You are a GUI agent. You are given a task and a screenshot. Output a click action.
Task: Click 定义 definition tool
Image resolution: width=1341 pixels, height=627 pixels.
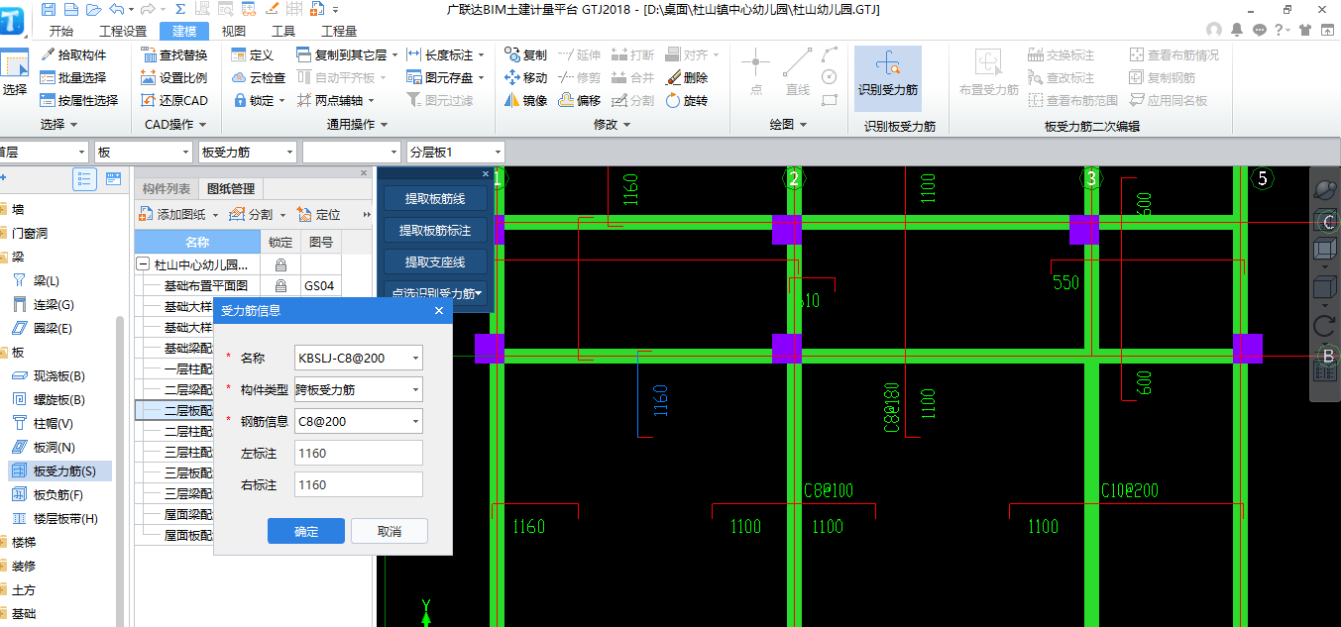[252, 54]
